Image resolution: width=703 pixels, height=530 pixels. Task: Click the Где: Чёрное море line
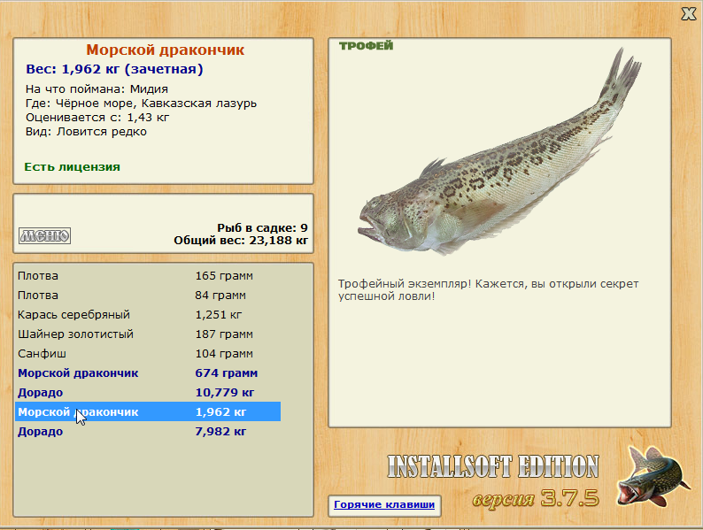(142, 104)
